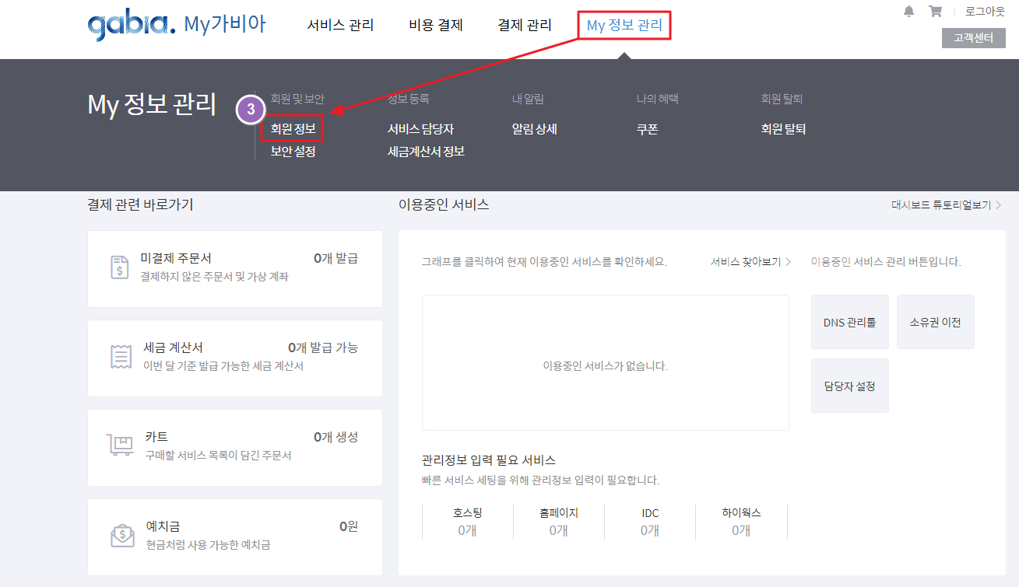Click the deposit money envelope icon
Screen dimensions: 1019x587
(x=121, y=536)
